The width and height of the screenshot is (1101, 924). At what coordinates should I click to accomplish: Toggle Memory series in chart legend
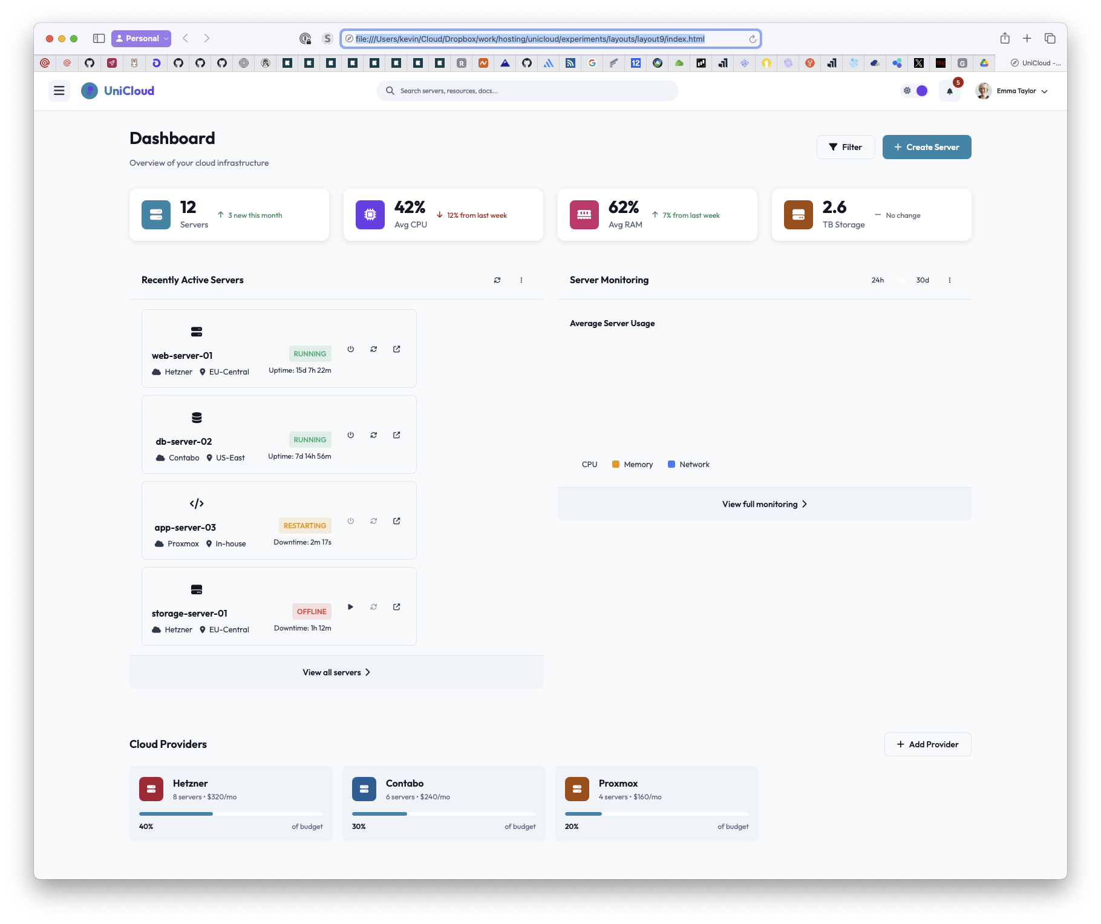click(x=632, y=465)
